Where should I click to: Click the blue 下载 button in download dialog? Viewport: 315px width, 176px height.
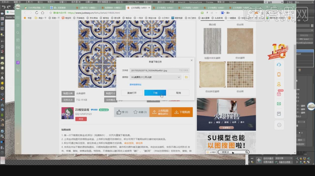tap(155, 93)
